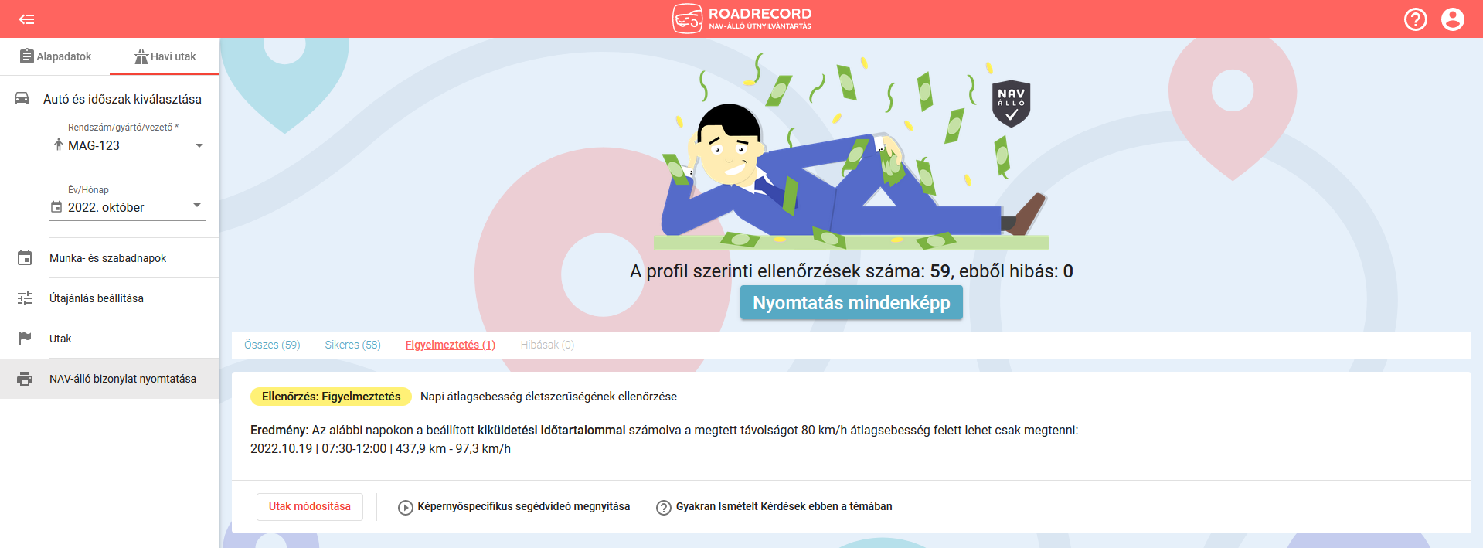Open the user account profile icon
The image size is (1483, 548).
(x=1452, y=19)
